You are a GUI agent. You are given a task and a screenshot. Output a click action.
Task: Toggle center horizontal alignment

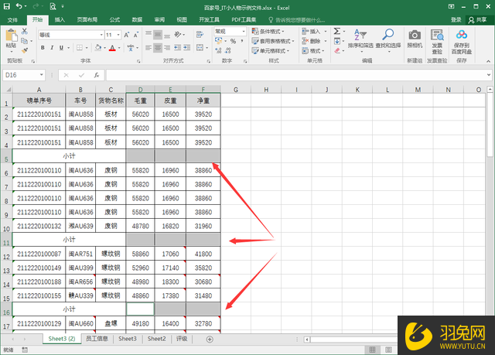(x=158, y=48)
